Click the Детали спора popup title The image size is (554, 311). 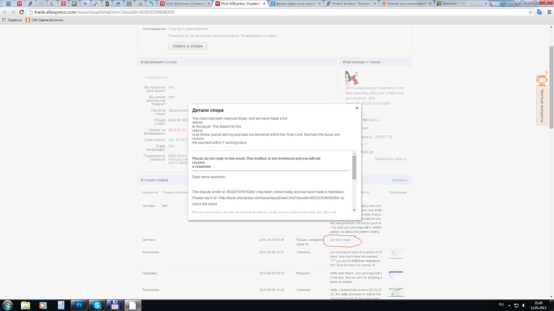208,111
